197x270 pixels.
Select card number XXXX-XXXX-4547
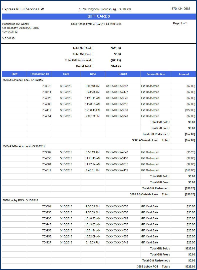coord(117,152)
